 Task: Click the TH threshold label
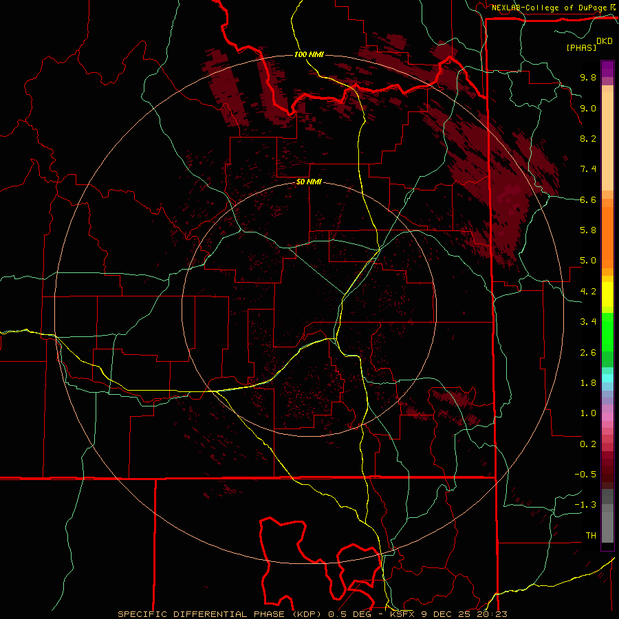(x=591, y=536)
